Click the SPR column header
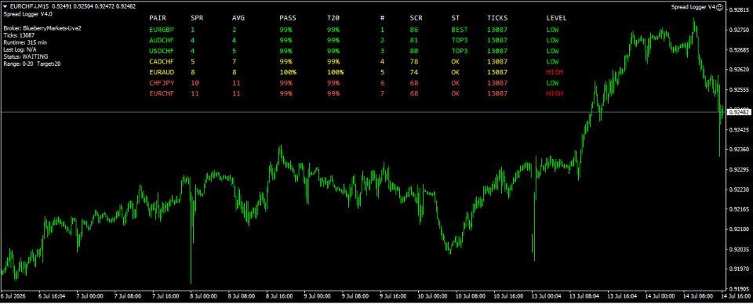 pos(197,18)
